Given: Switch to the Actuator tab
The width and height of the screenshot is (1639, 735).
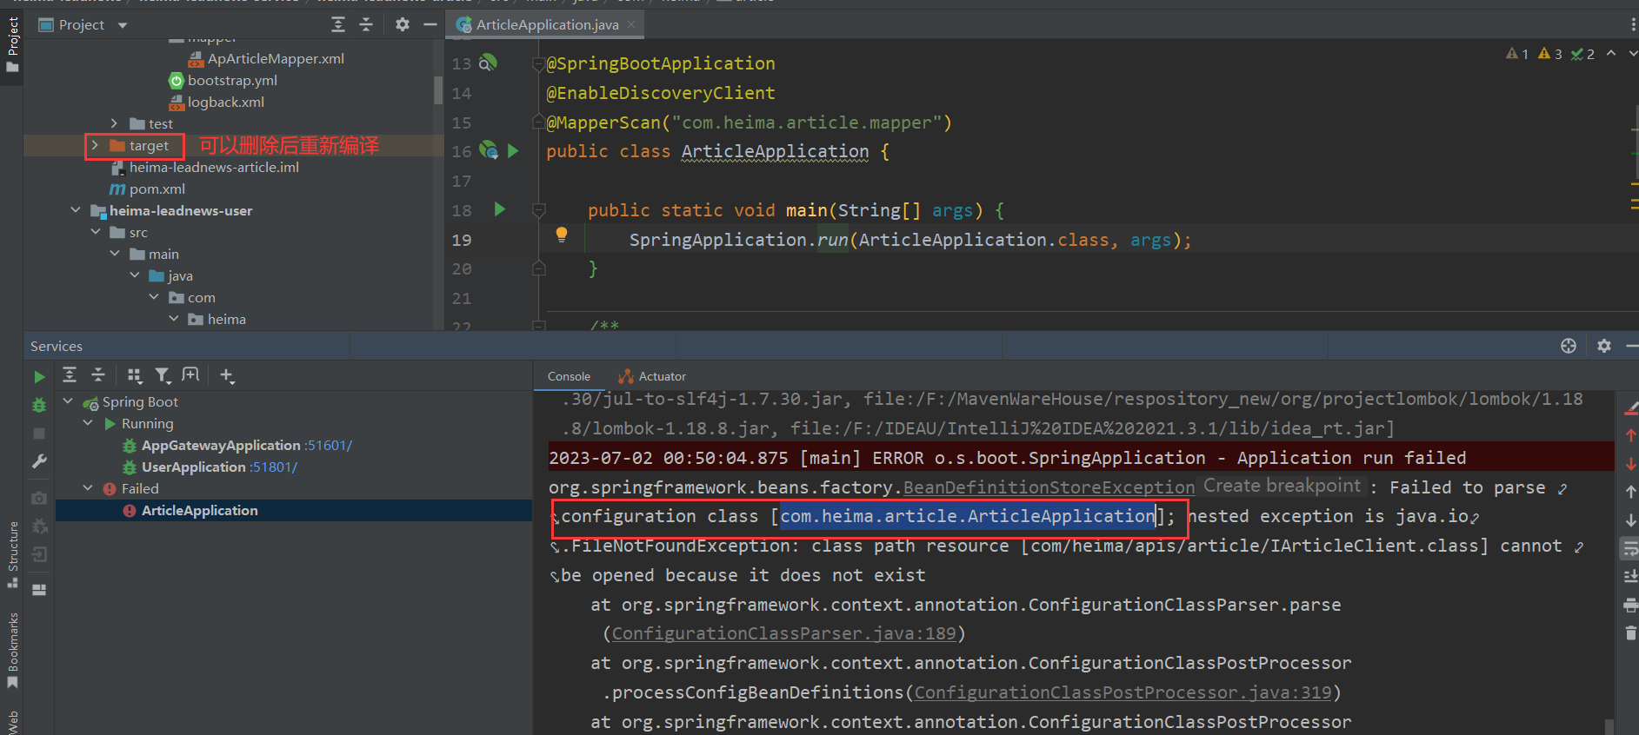Looking at the screenshot, I should coord(652,376).
